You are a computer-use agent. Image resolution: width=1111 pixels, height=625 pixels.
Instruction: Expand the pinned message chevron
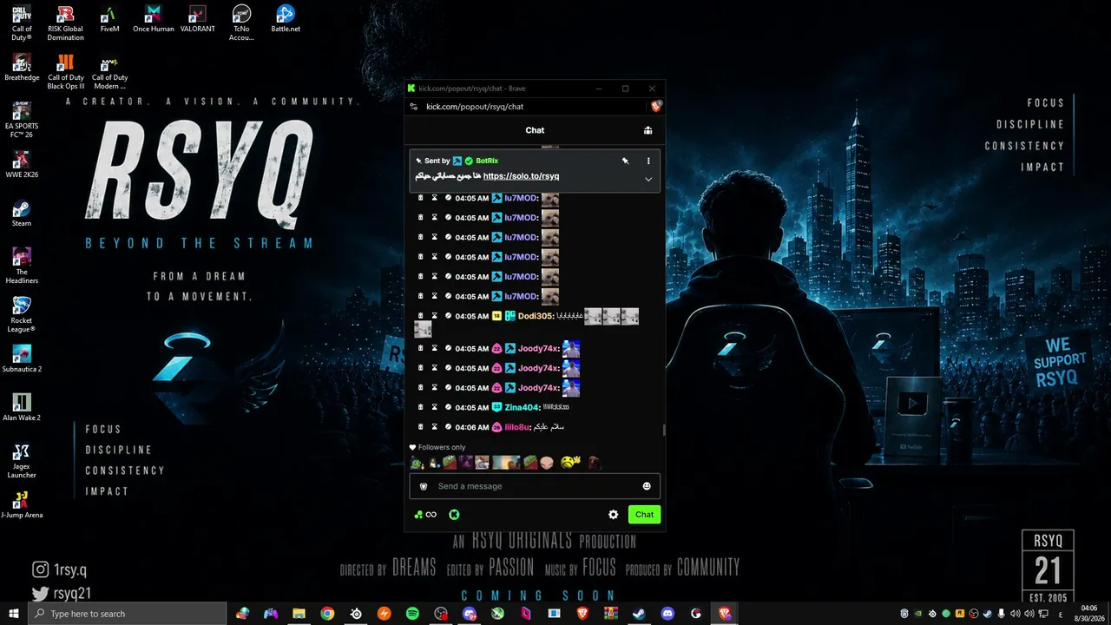(x=648, y=179)
